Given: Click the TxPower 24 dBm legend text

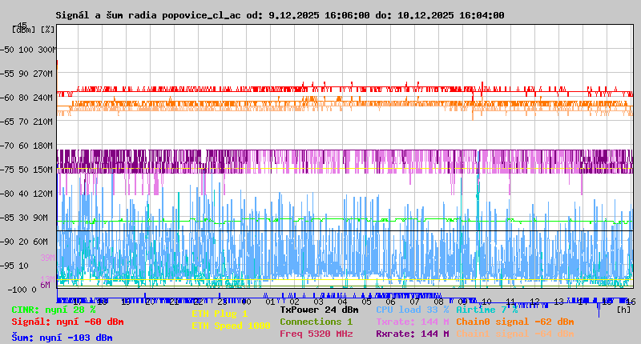Looking at the screenshot, I should coord(319,310).
